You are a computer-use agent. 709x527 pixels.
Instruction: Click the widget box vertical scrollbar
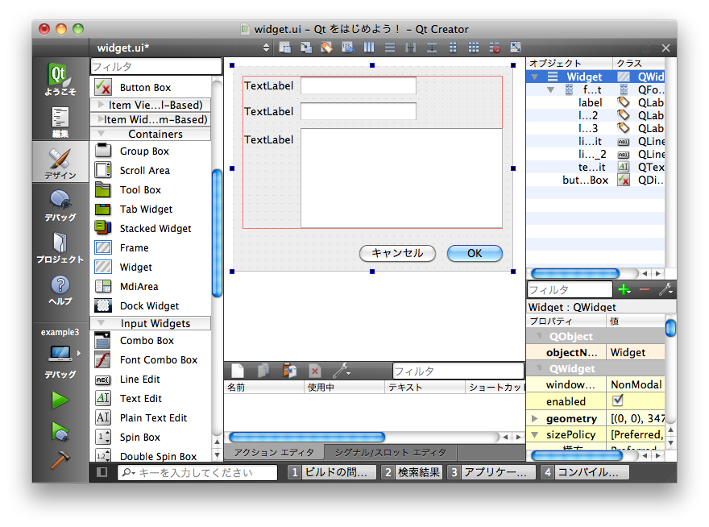[x=217, y=234]
